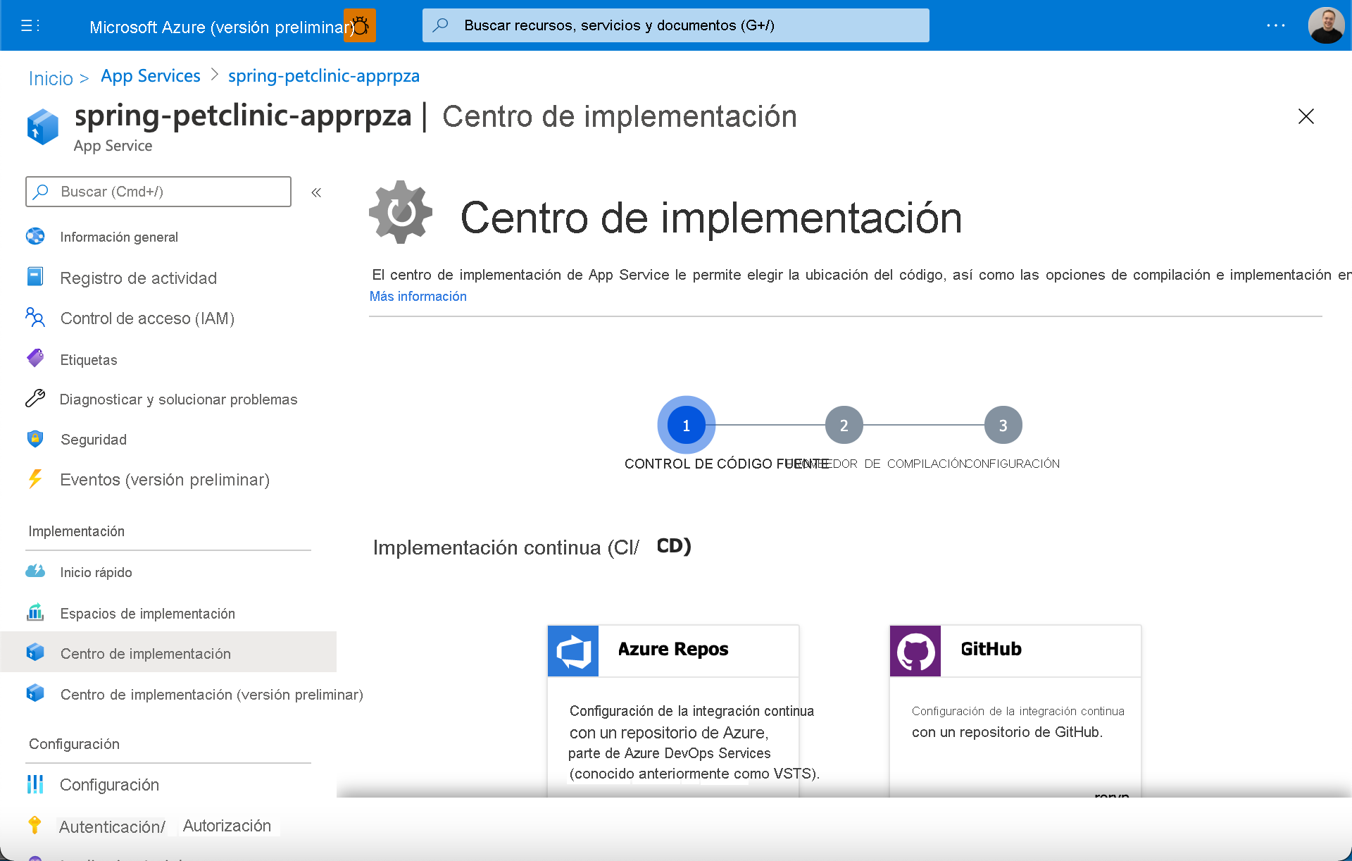Navigate to App Services breadcrumb

pos(150,75)
